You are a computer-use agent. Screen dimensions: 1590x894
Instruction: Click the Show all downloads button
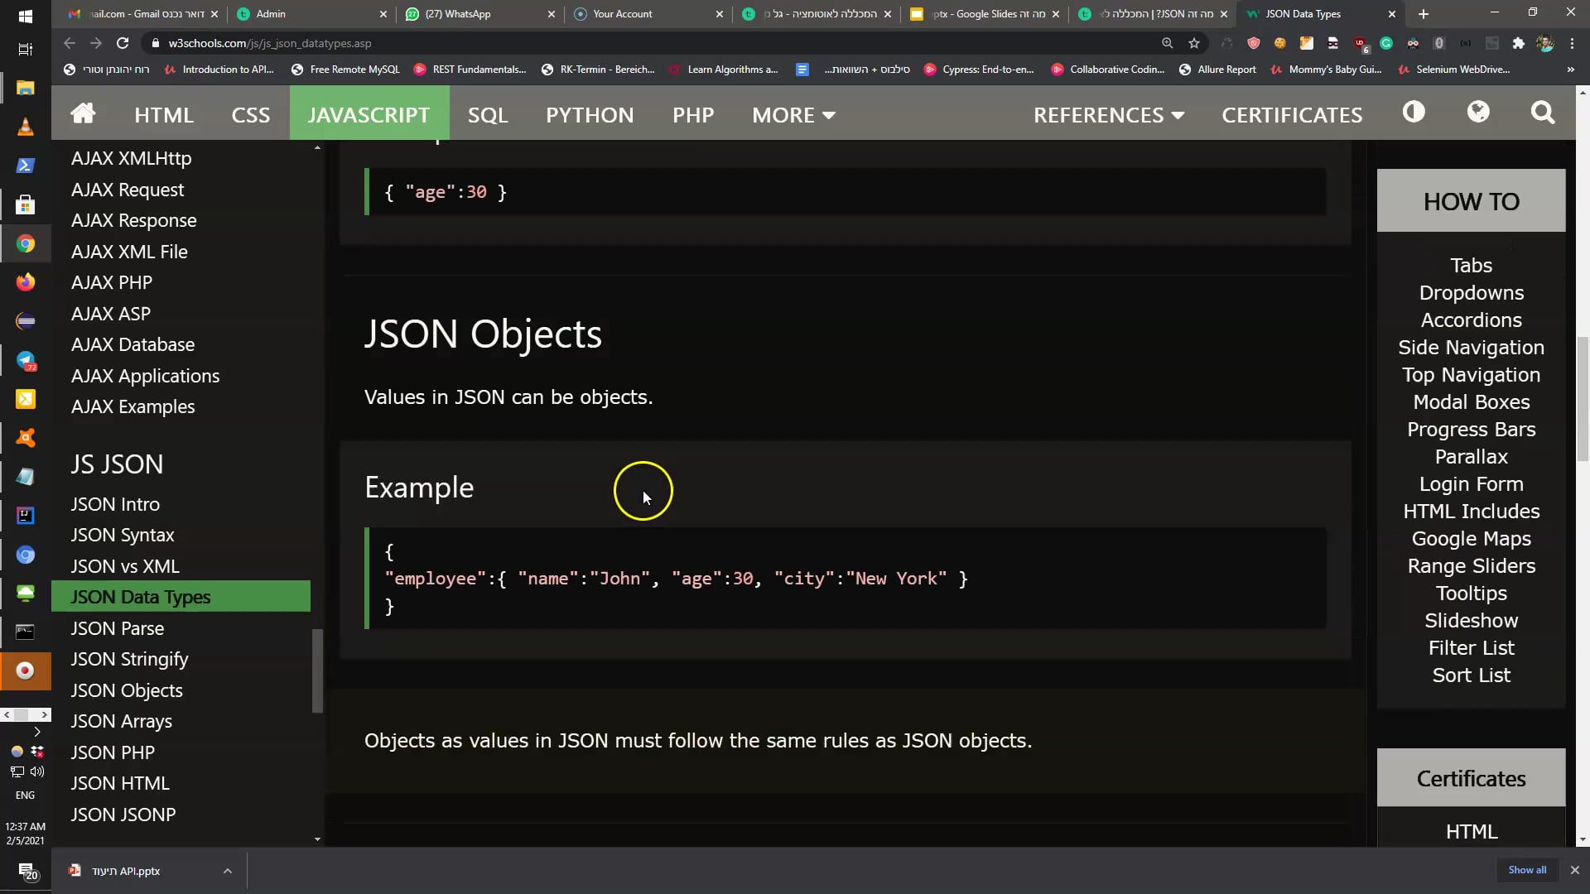point(1527,870)
